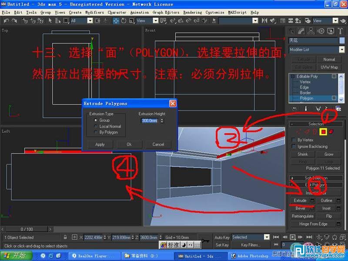Click Configure Modifier Sets icon

(338, 108)
